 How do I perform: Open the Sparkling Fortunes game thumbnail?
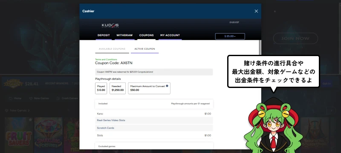(x=48, y=135)
